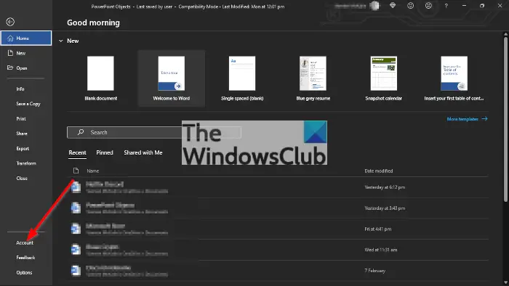Viewport: 509px width, 286px height.
Task: Choose Close in the sidebar
Action: coord(22,178)
